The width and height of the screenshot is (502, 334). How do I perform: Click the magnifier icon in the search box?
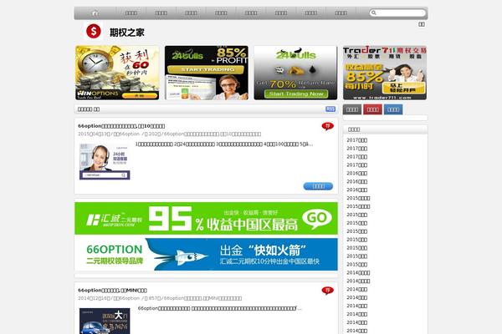374,13
